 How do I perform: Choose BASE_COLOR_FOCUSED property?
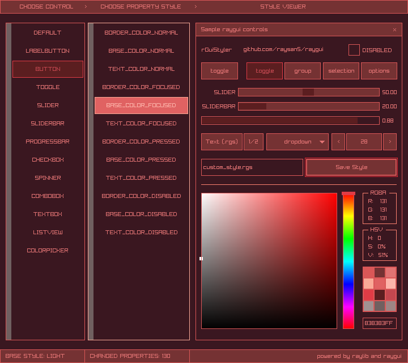(x=141, y=105)
